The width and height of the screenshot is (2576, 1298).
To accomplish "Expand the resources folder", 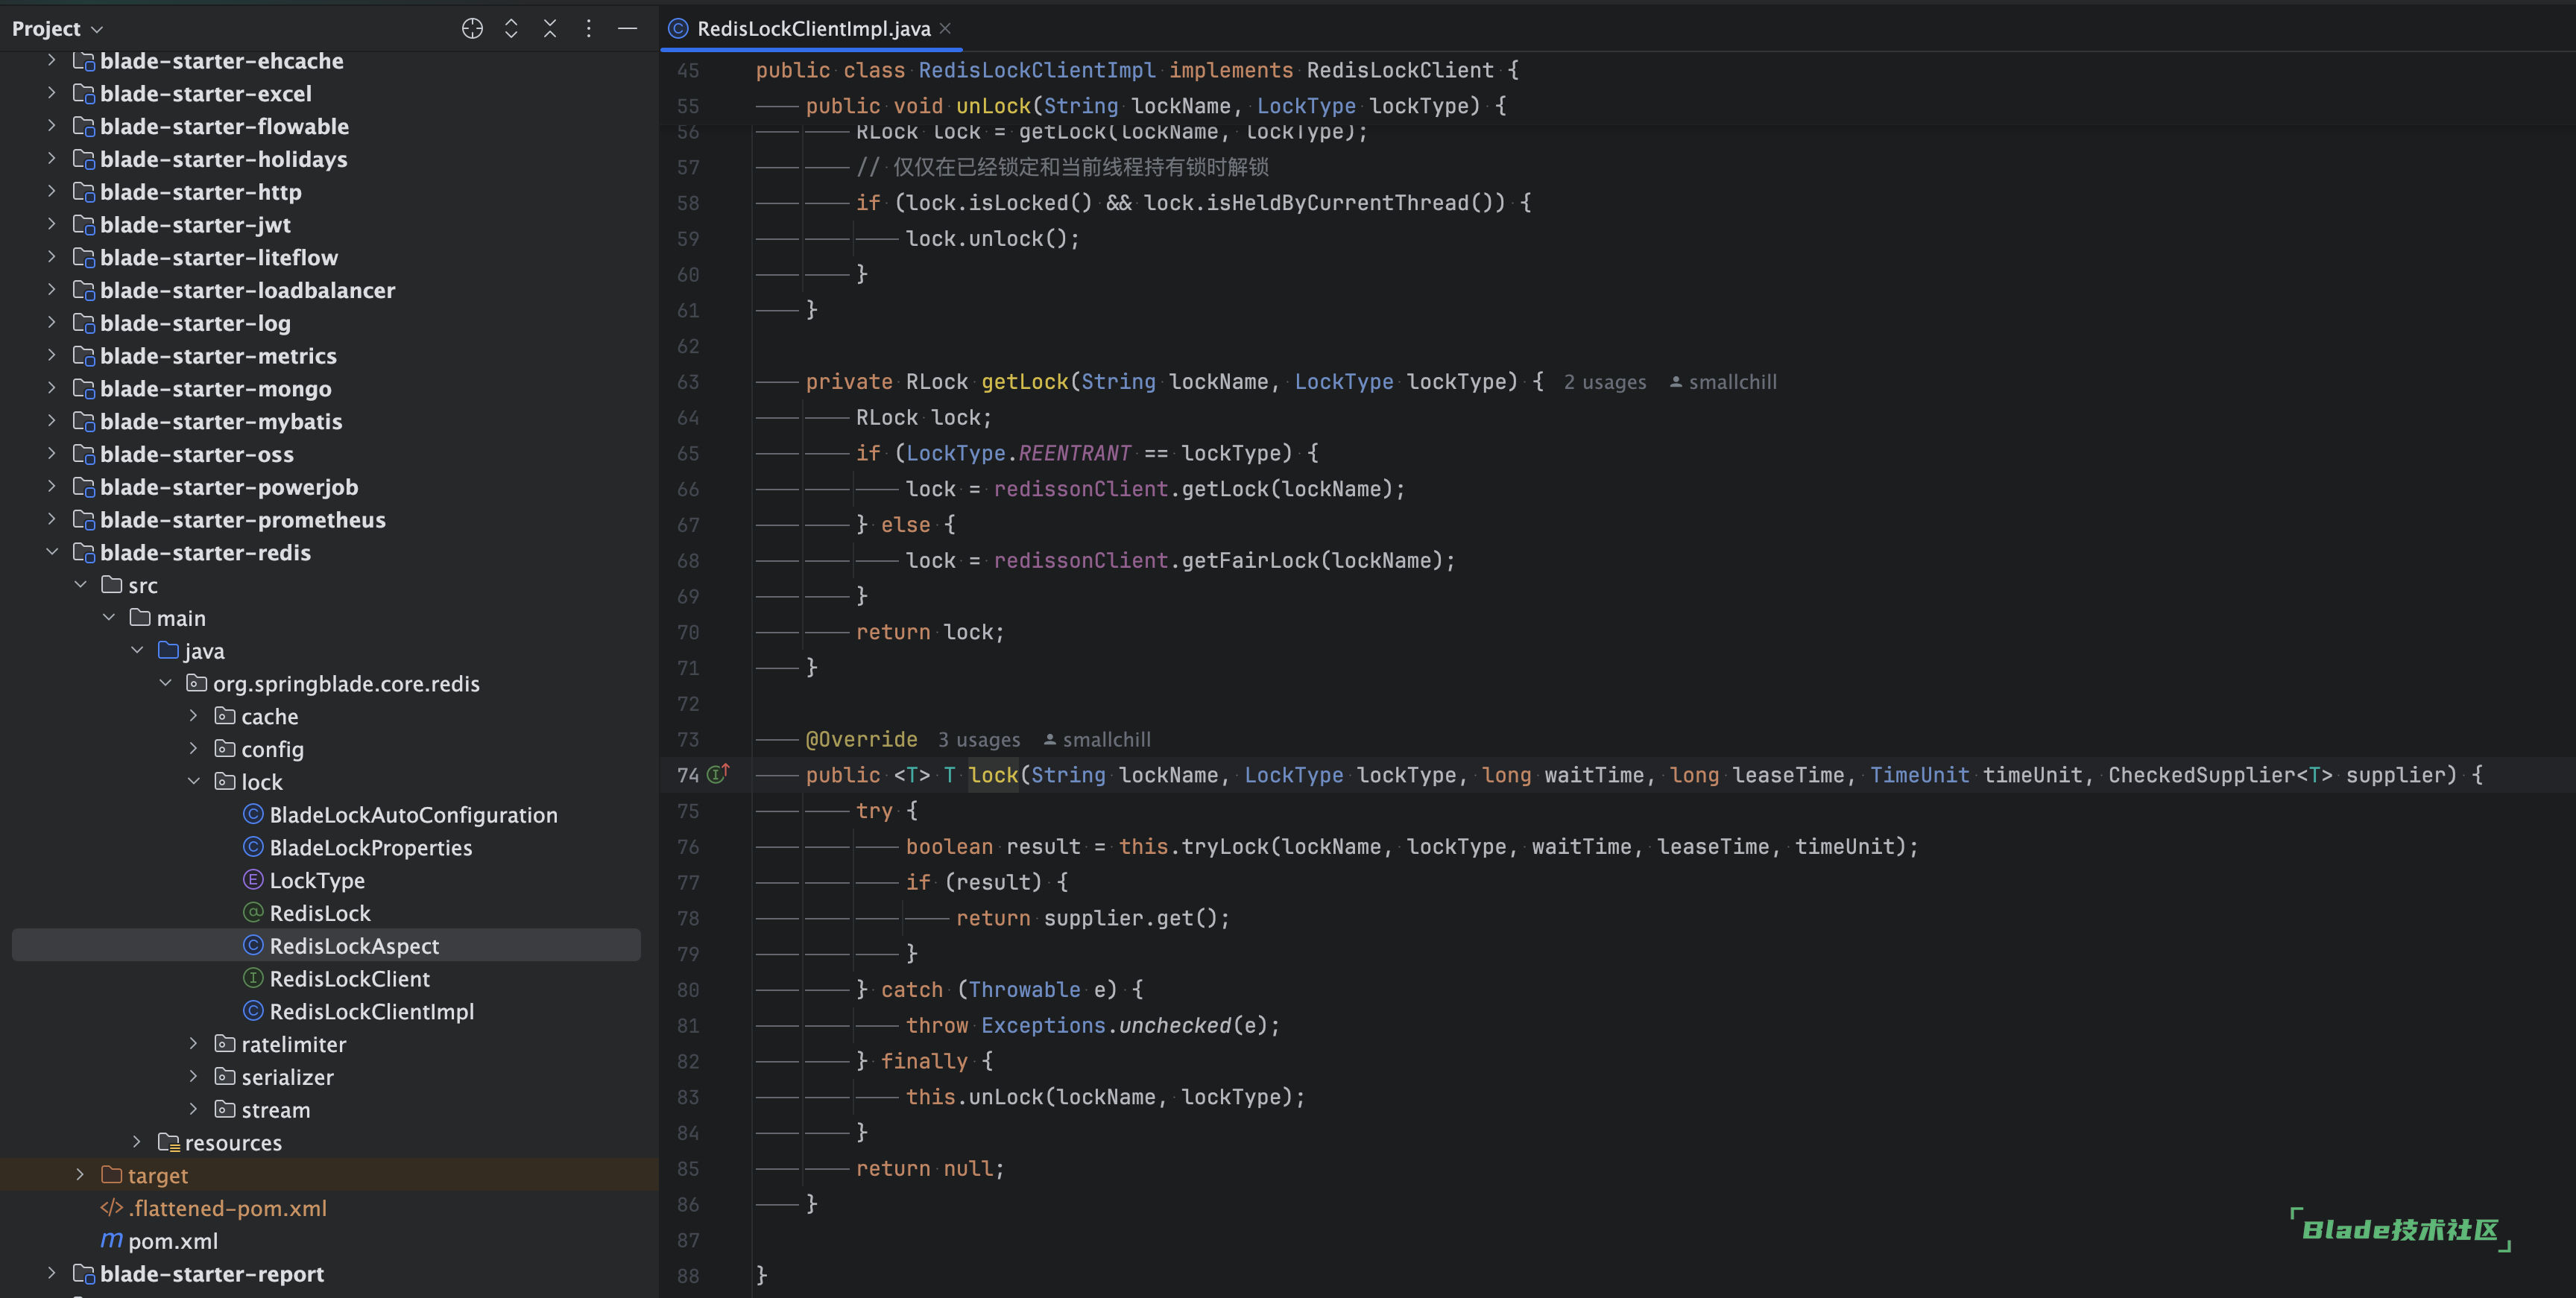I will [x=137, y=1142].
